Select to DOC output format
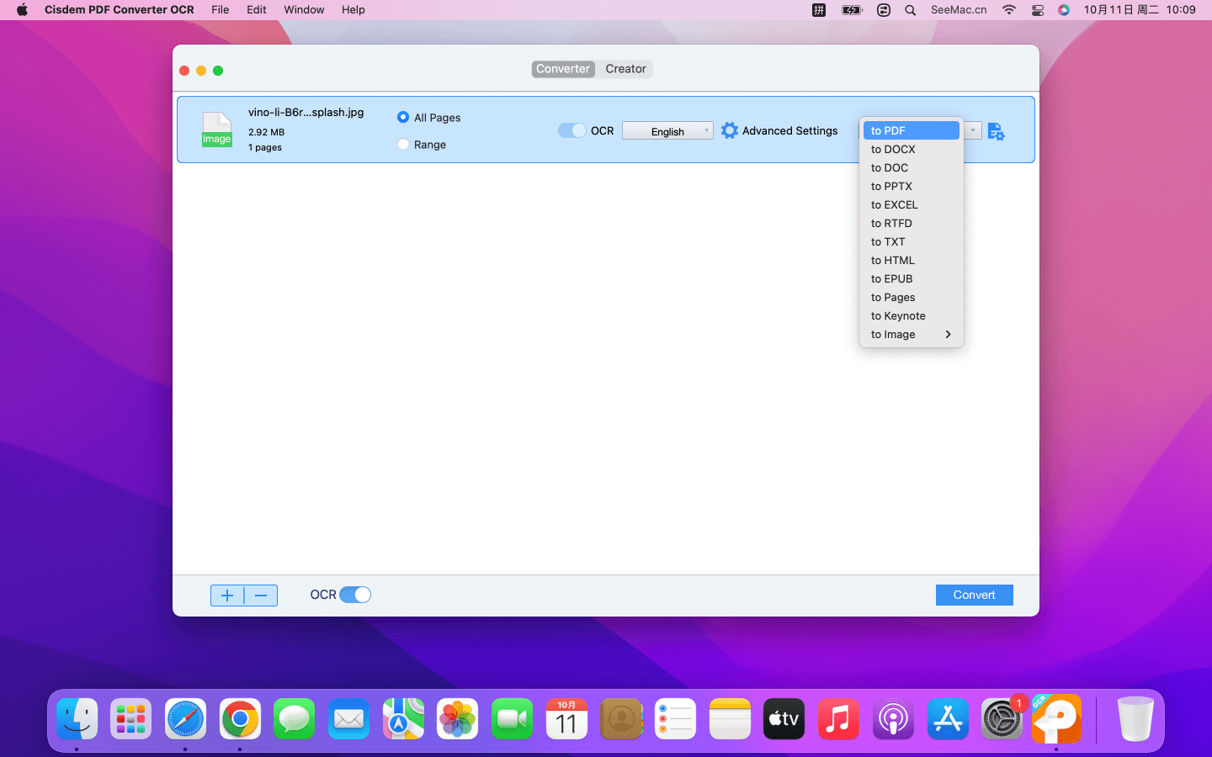The width and height of the screenshot is (1212, 757). tap(912, 168)
